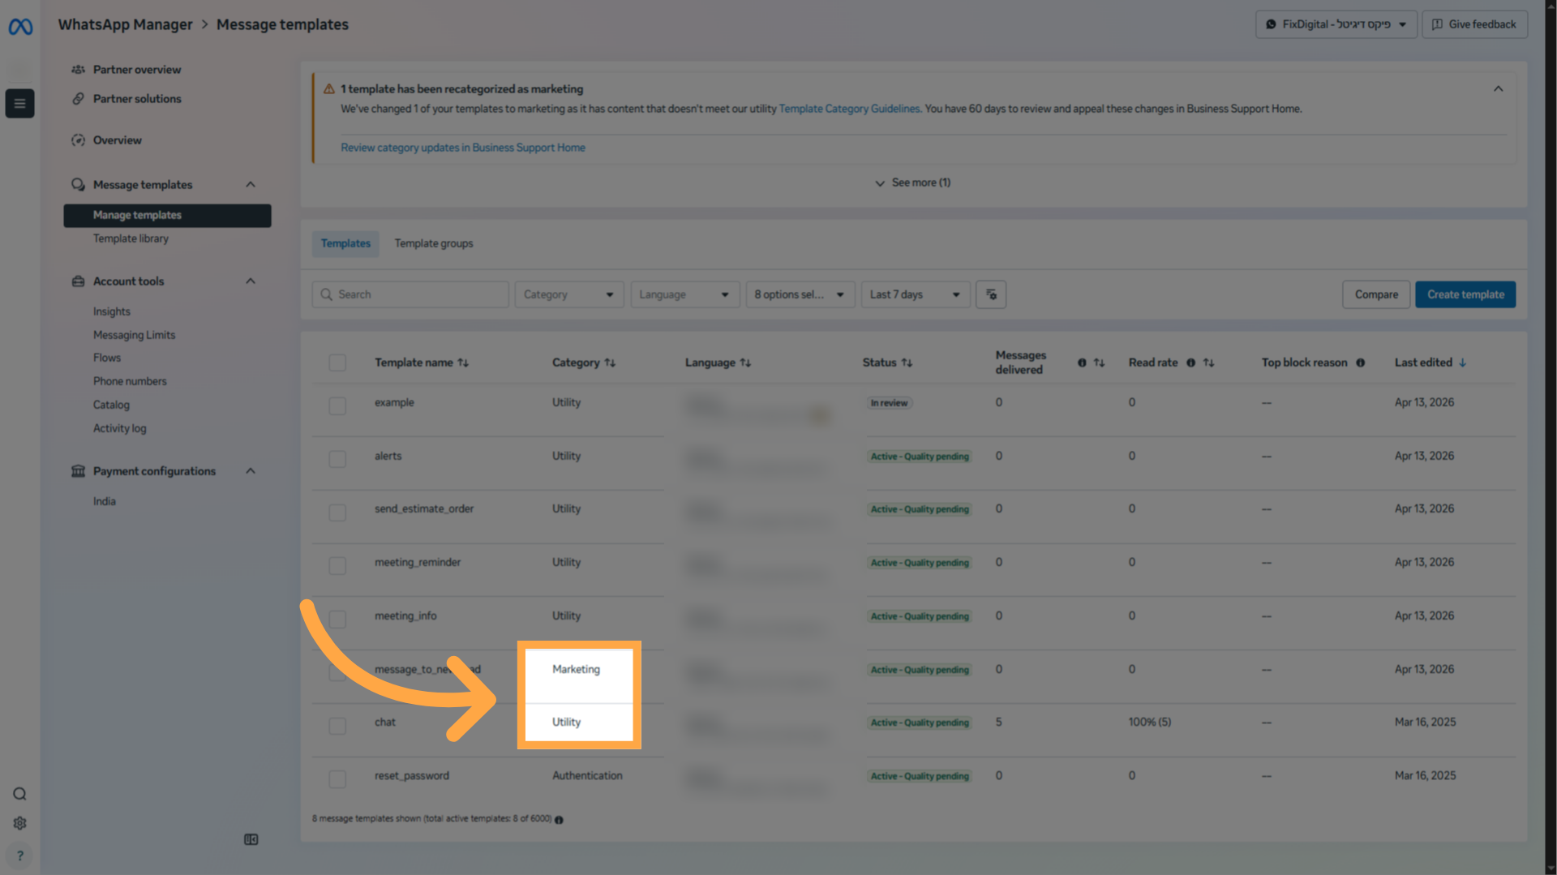The width and height of the screenshot is (1557, 875).
Task: Select the meeting_reminder template checkbox
Action: click(337, 565)
